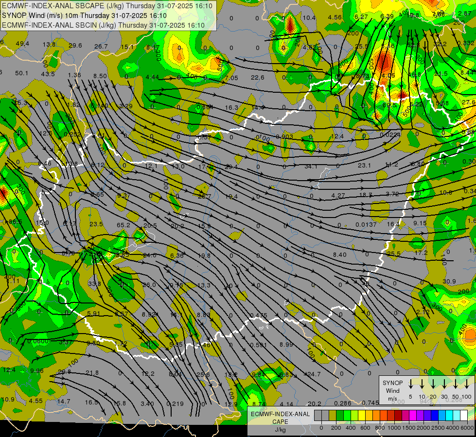Image resolution: width=476 pixels, height=437 pixels.
Task: Click the map value 29.6
Action: [75, 45]
